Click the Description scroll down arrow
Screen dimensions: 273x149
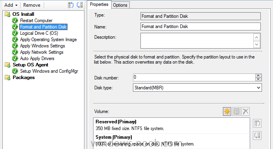[x=257, y=44]
